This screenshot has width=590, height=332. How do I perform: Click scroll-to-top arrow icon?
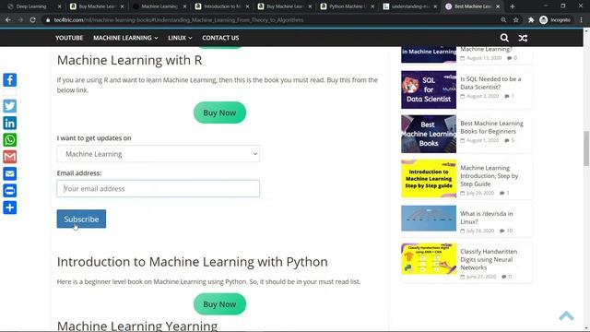pyautogui.click(x=566, y=315)
